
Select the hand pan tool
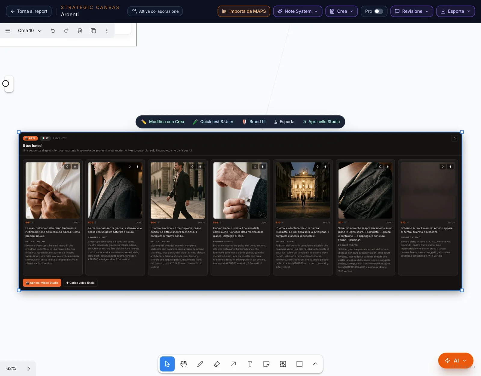pos(184,364)
